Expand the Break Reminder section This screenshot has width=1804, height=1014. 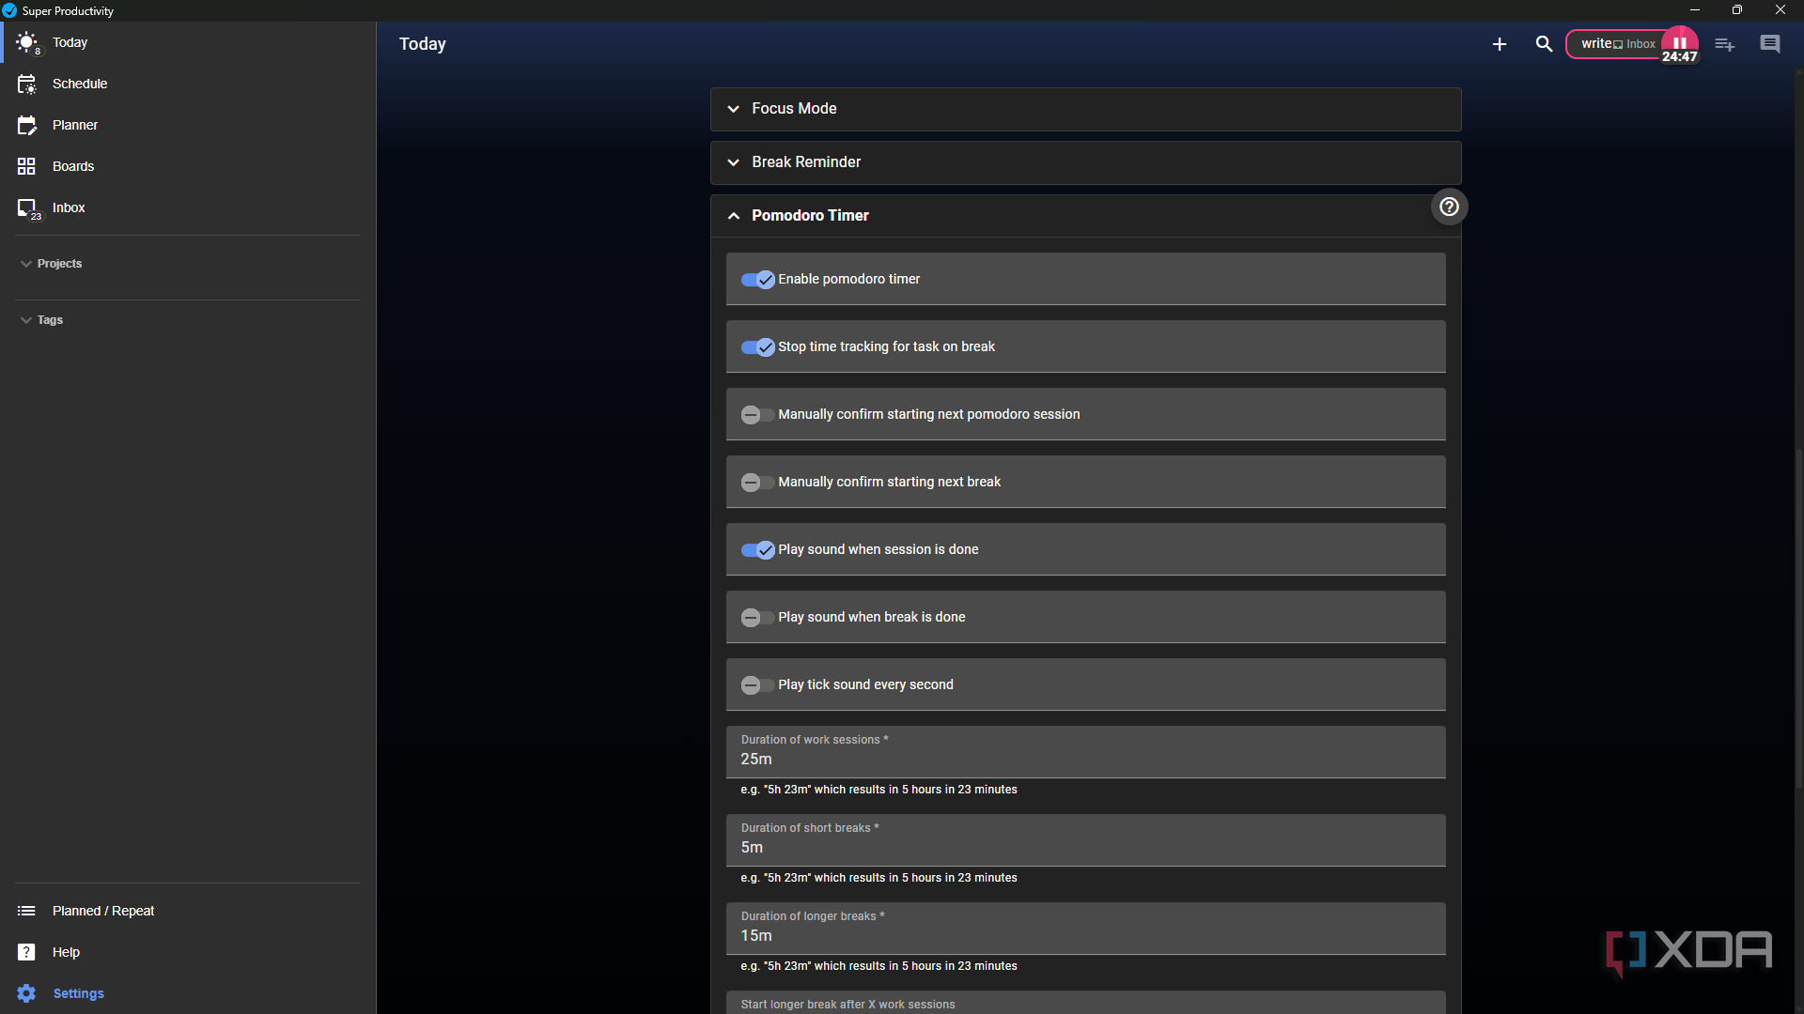click(x=1085, y=162)
